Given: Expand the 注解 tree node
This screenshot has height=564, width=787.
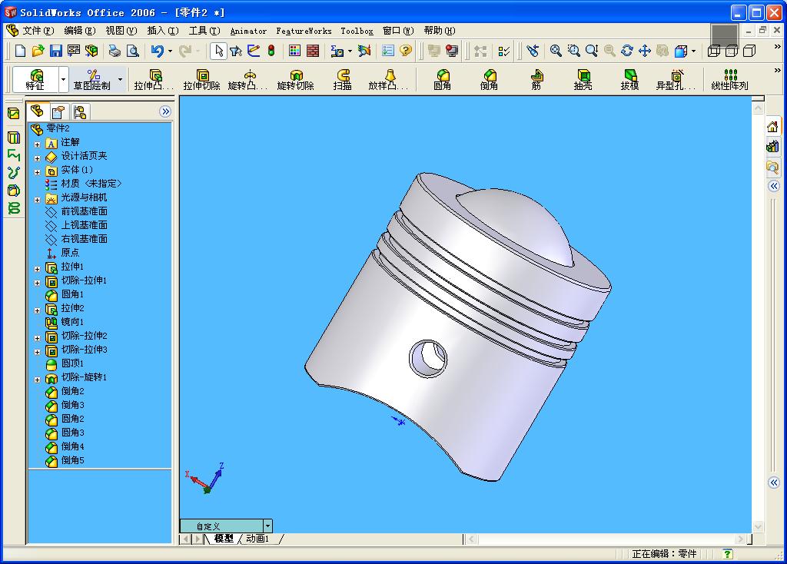Looking at the screenshot, I should click(x=37, y=144).
